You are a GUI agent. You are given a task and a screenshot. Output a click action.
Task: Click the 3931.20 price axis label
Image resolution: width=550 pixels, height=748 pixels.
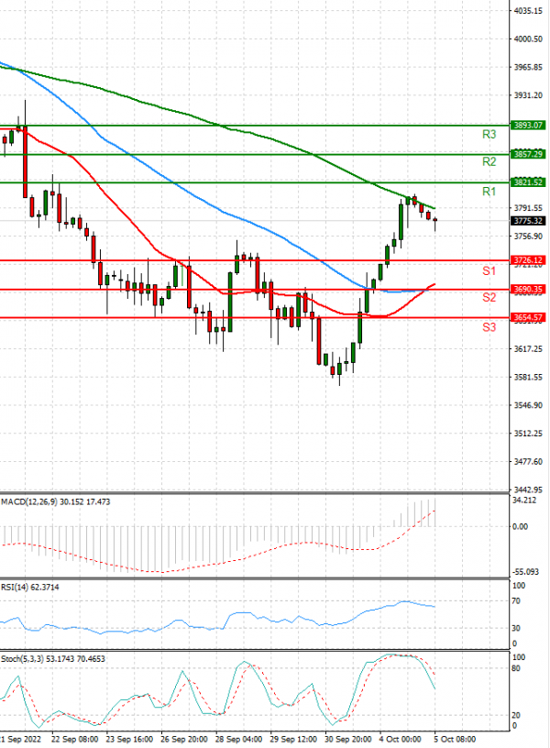click(x=528, y=95)
